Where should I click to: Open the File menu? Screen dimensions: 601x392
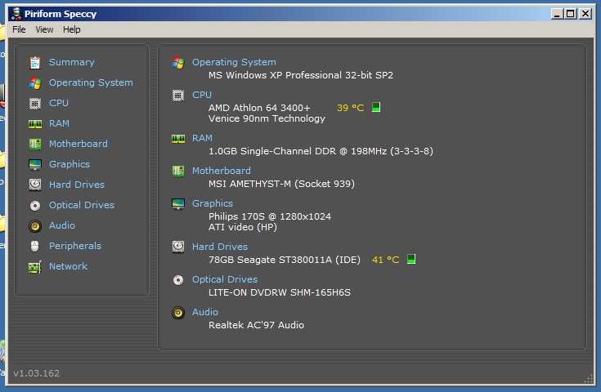tap(19, 29)
